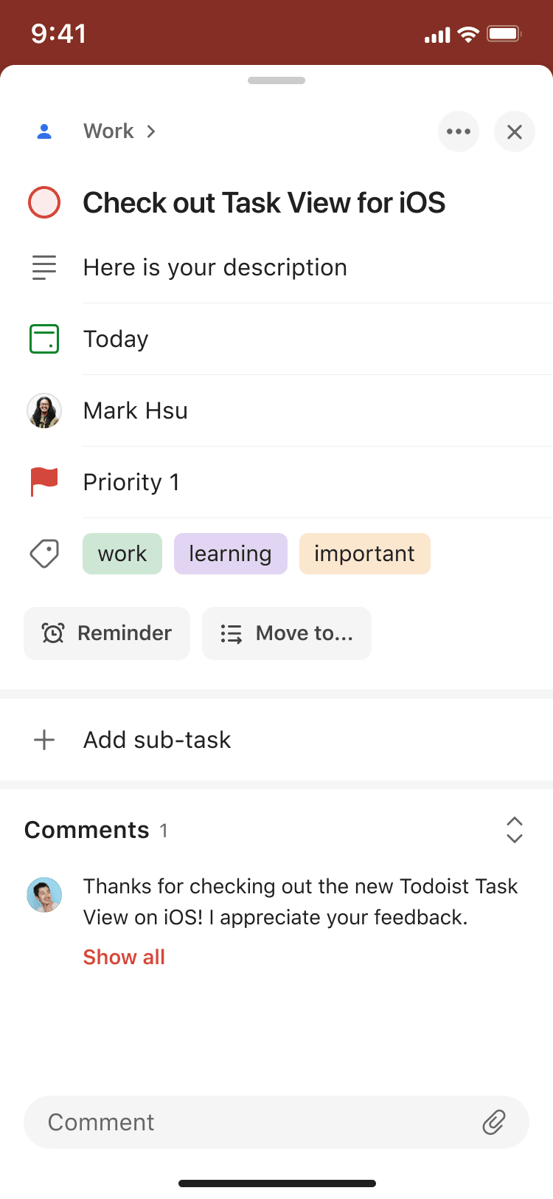This screenshot has width=553, height=1199.
Task: Tap the 'important' label chip
Action: (364, 553)
